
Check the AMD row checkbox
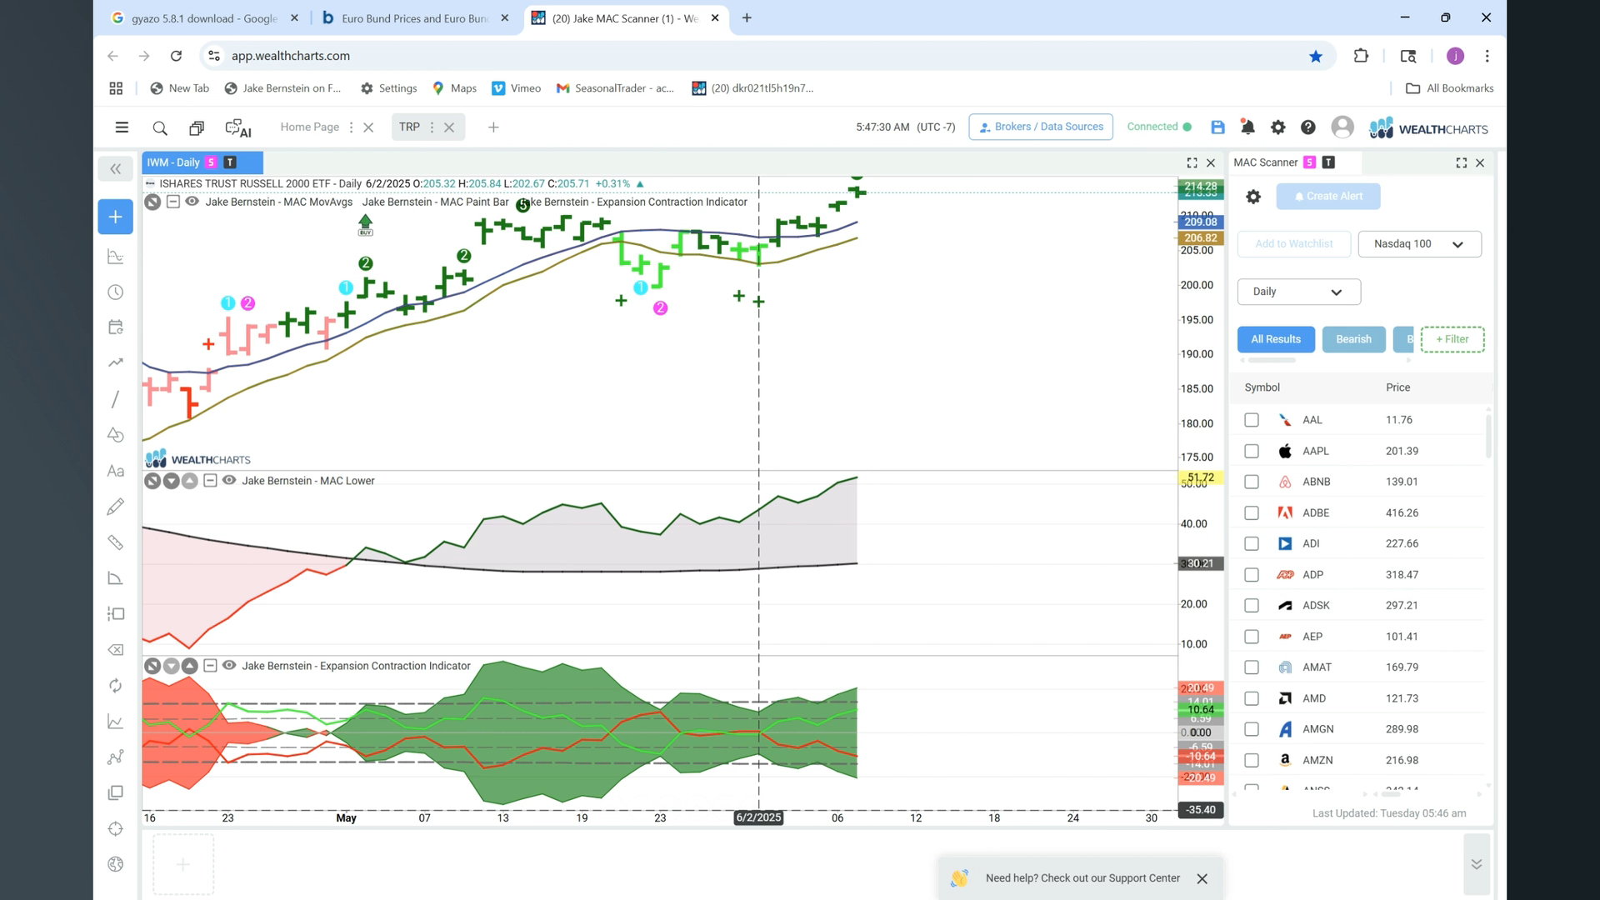(x=1252, y=698)
